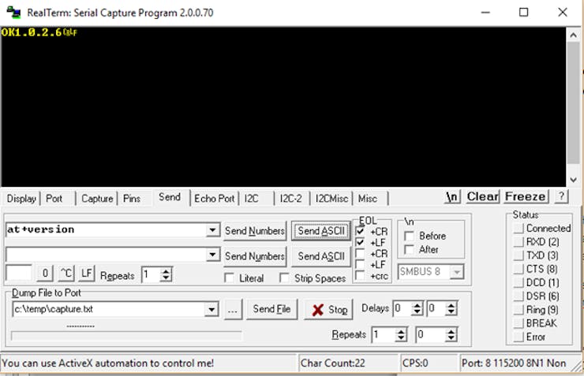Click the dump file progress bar
The height and width of the screenshot is (376, 584).
pyautogui.click(x=126, y=337)
